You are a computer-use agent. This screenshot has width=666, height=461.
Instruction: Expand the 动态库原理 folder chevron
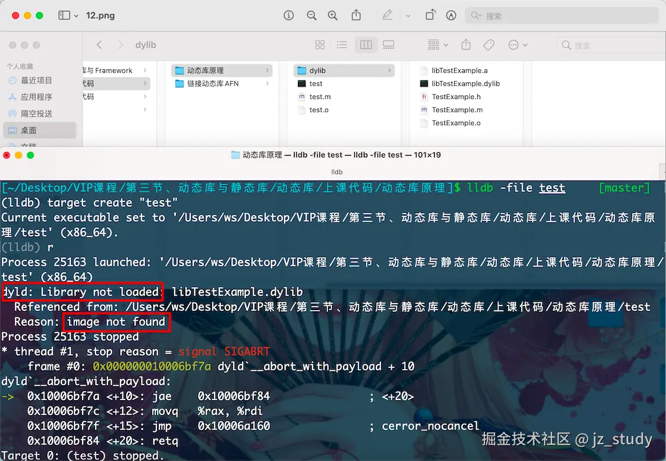pos(267,70)
